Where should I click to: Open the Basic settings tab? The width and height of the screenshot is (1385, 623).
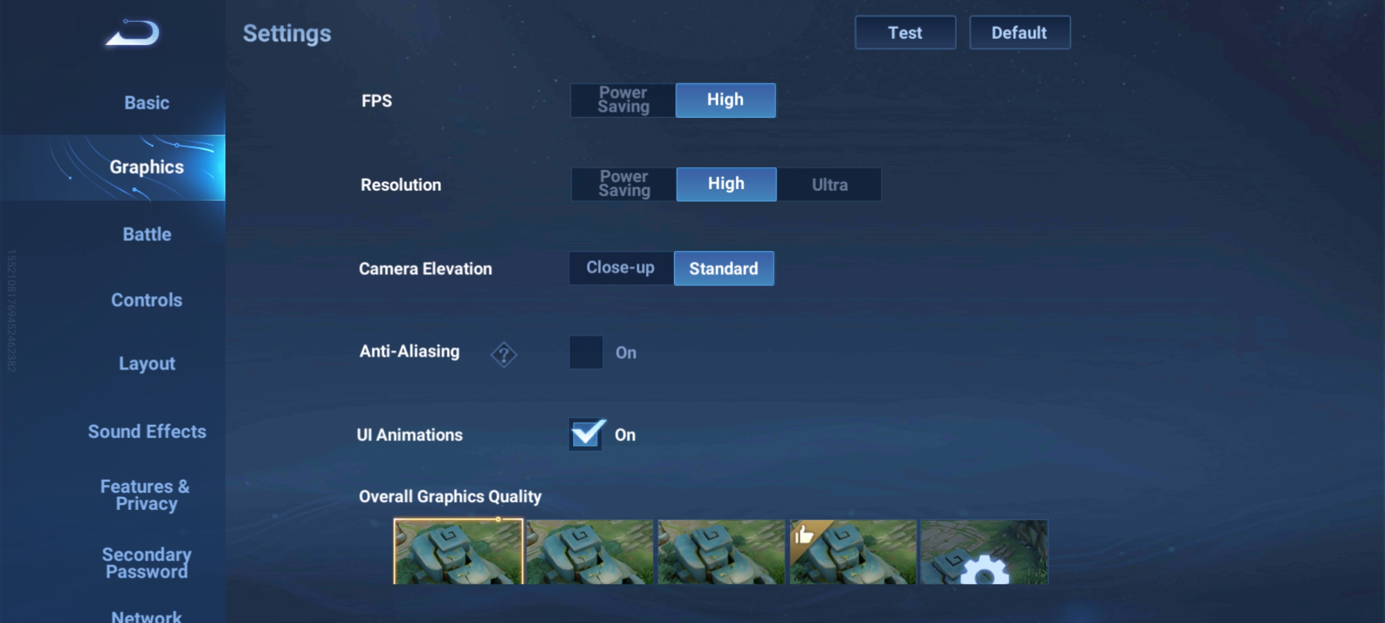pyautogui.click(x=147, y=103)
